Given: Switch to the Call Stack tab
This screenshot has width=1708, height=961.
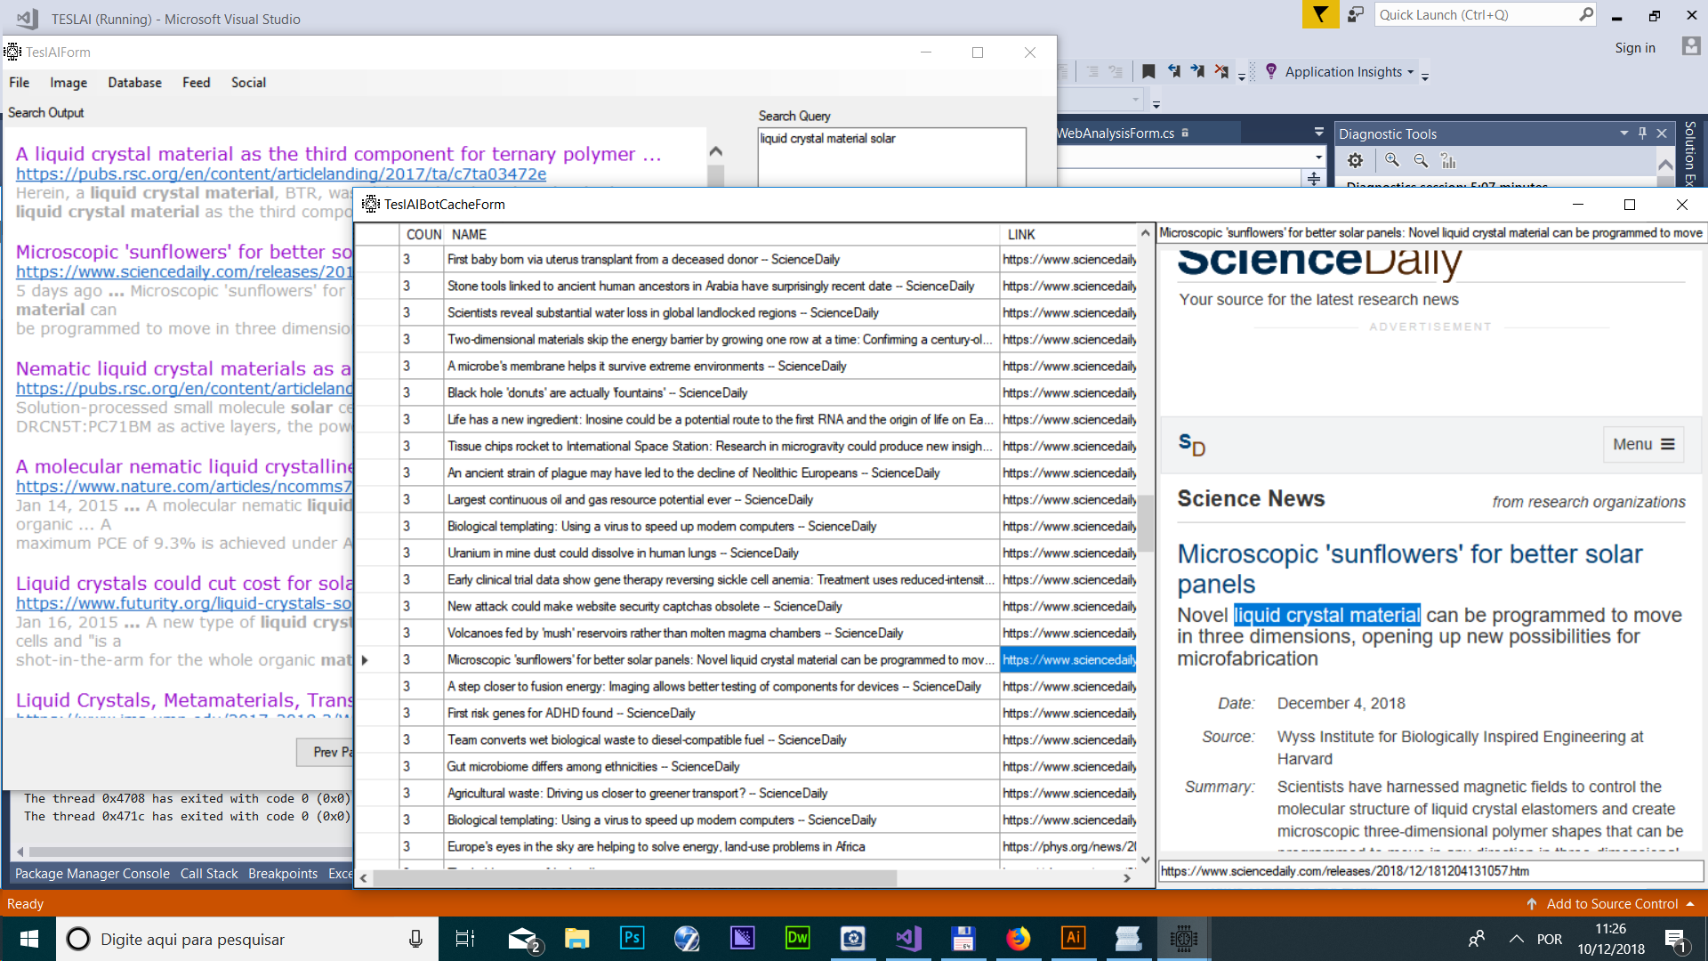Looking at the screenshot, I should [x=209, y=874].
